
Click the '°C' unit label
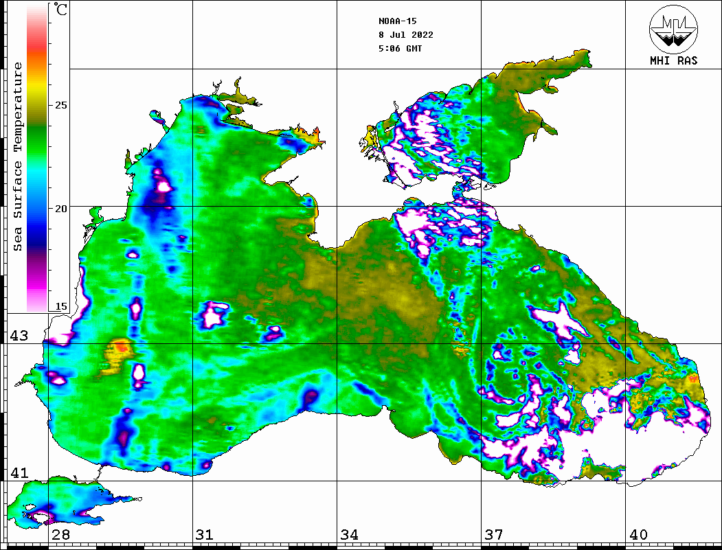point(60,10)
